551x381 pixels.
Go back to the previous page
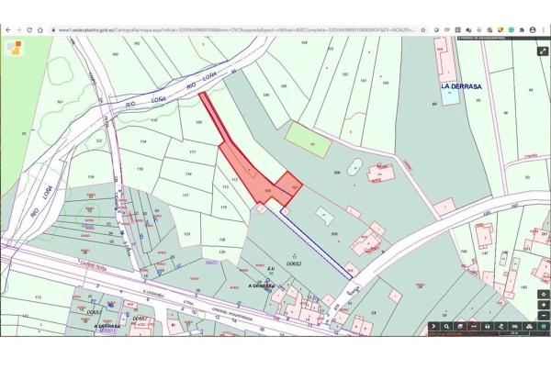pyautogui.click(x=7, y=29)
